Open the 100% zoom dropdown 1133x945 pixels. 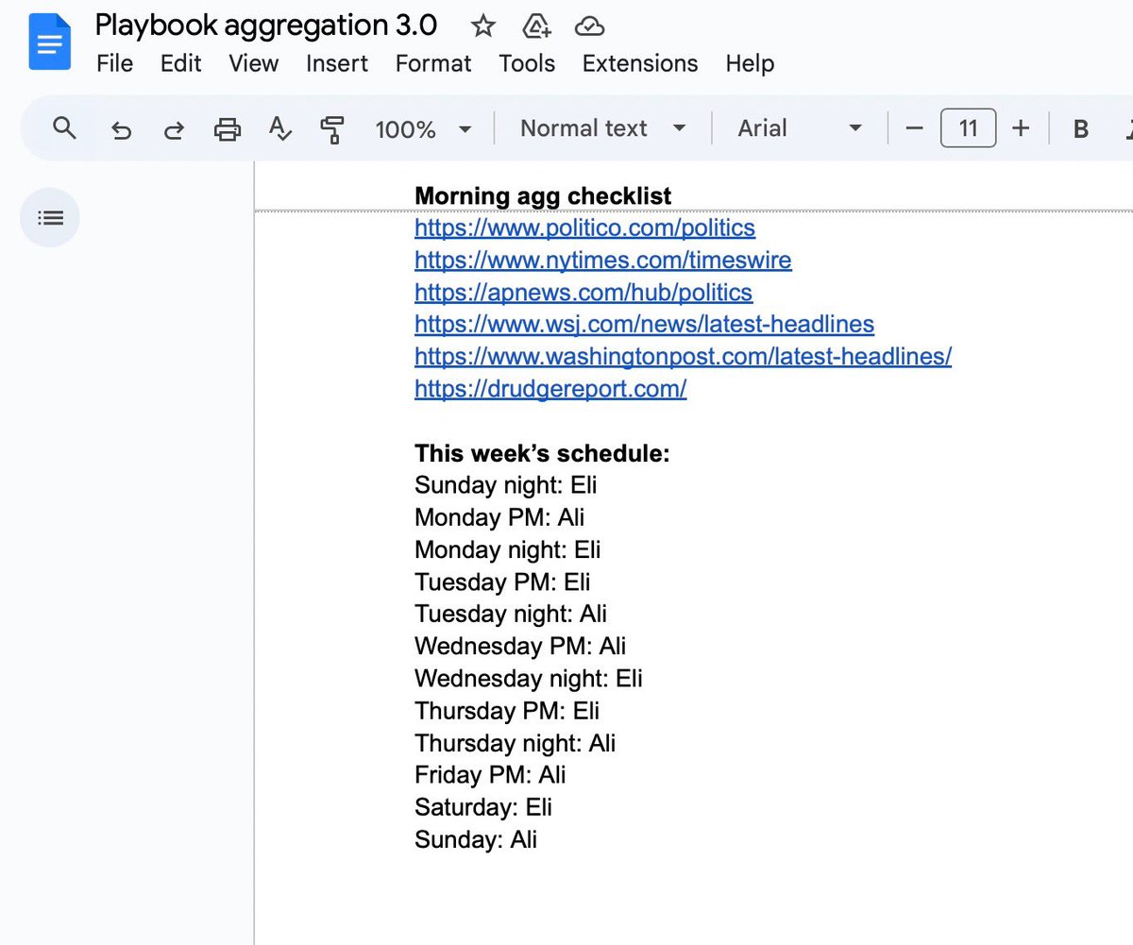[x=423, y=129]
